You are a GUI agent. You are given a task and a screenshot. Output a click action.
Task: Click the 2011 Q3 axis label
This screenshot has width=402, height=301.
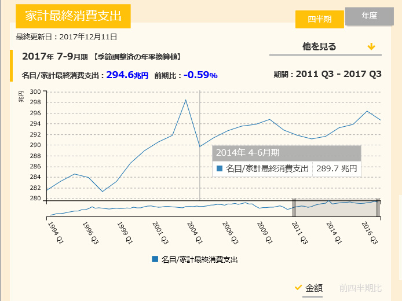pyautogui.click(x=299, y=233)
